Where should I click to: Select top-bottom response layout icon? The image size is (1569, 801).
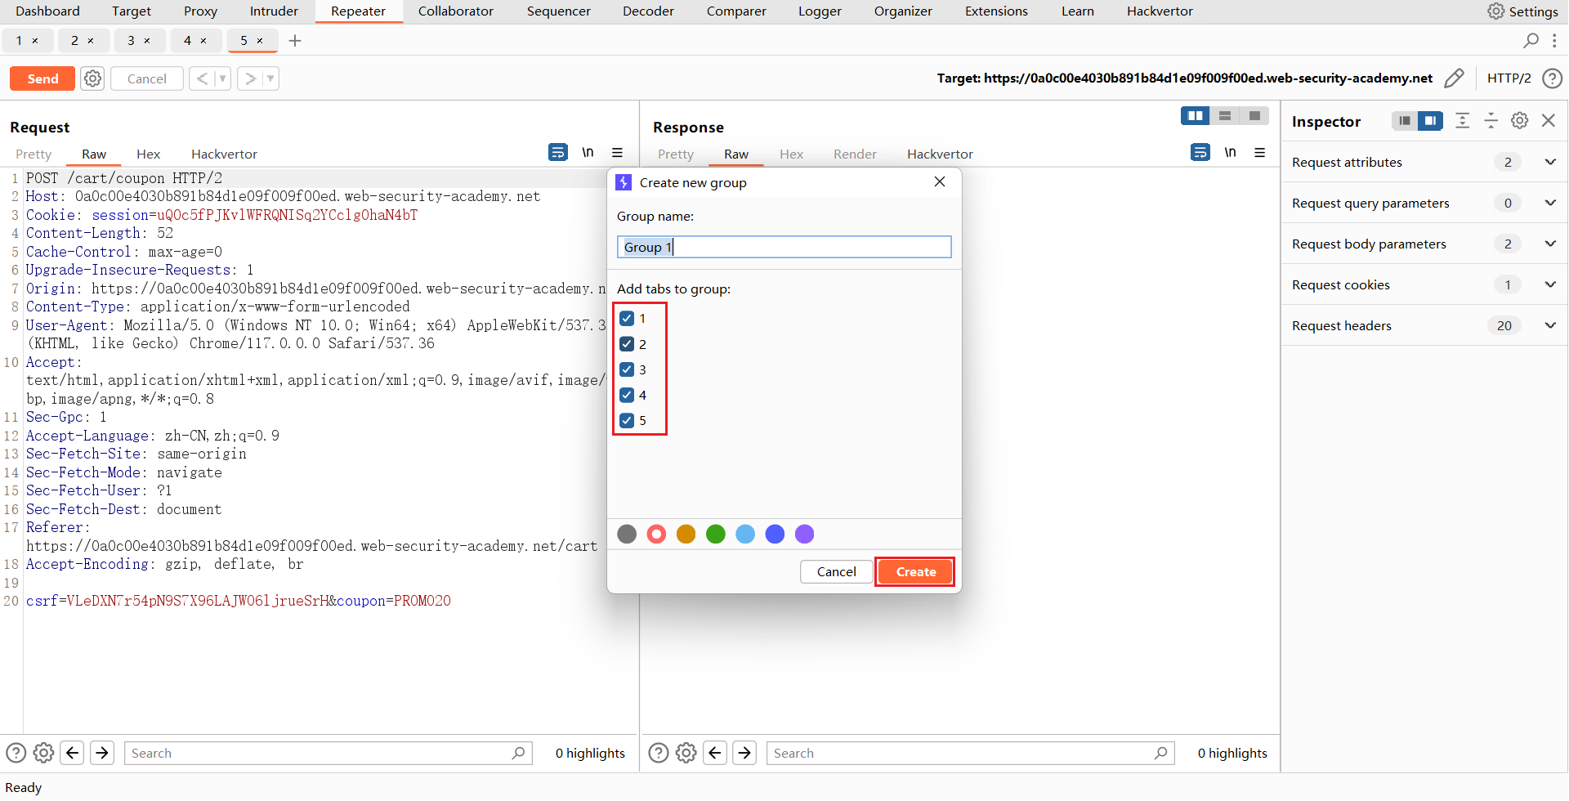coord(1225,116)
